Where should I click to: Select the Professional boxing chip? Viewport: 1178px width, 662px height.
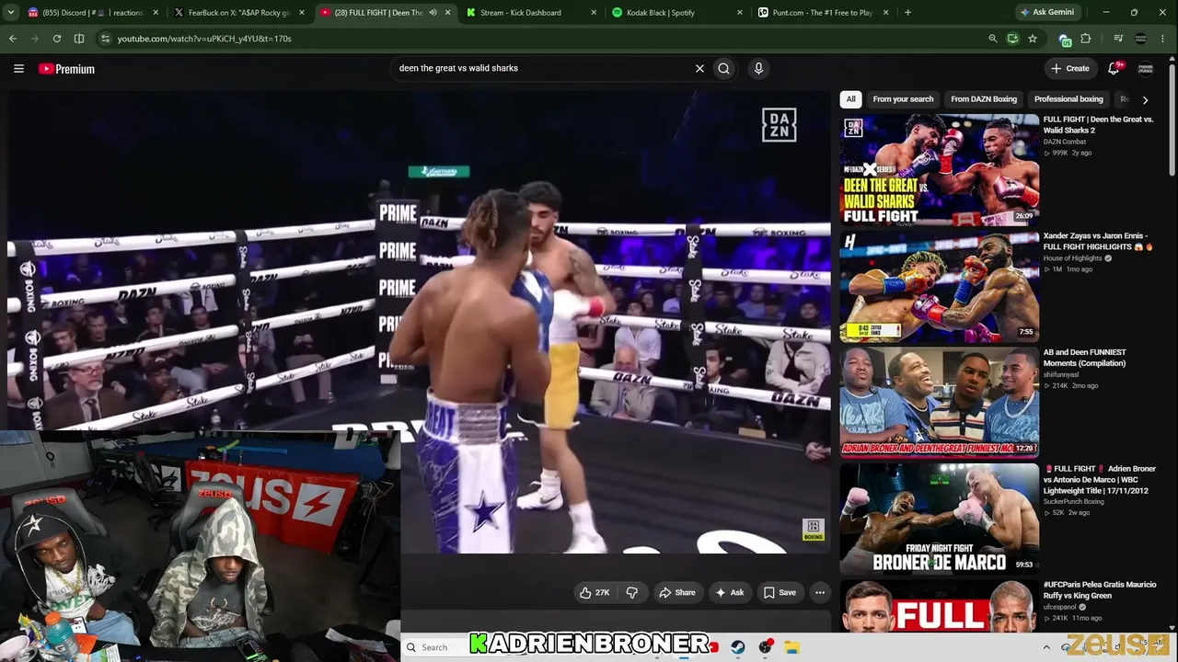point(1068,99)
